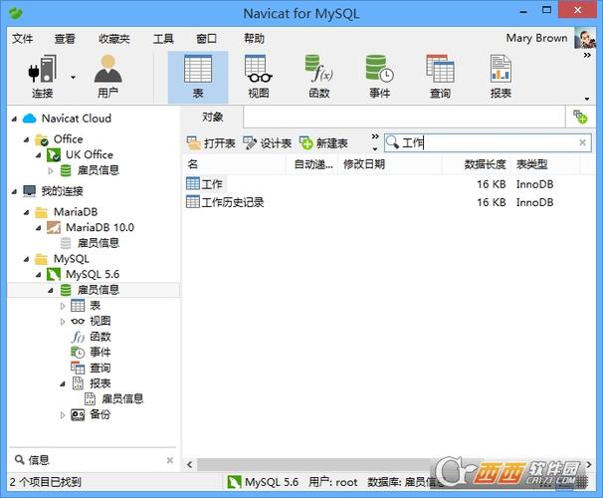Click the Navicat Cloud icon in tree
The height and width of the screenshot is (498, 603).
[x=30, y=119]
